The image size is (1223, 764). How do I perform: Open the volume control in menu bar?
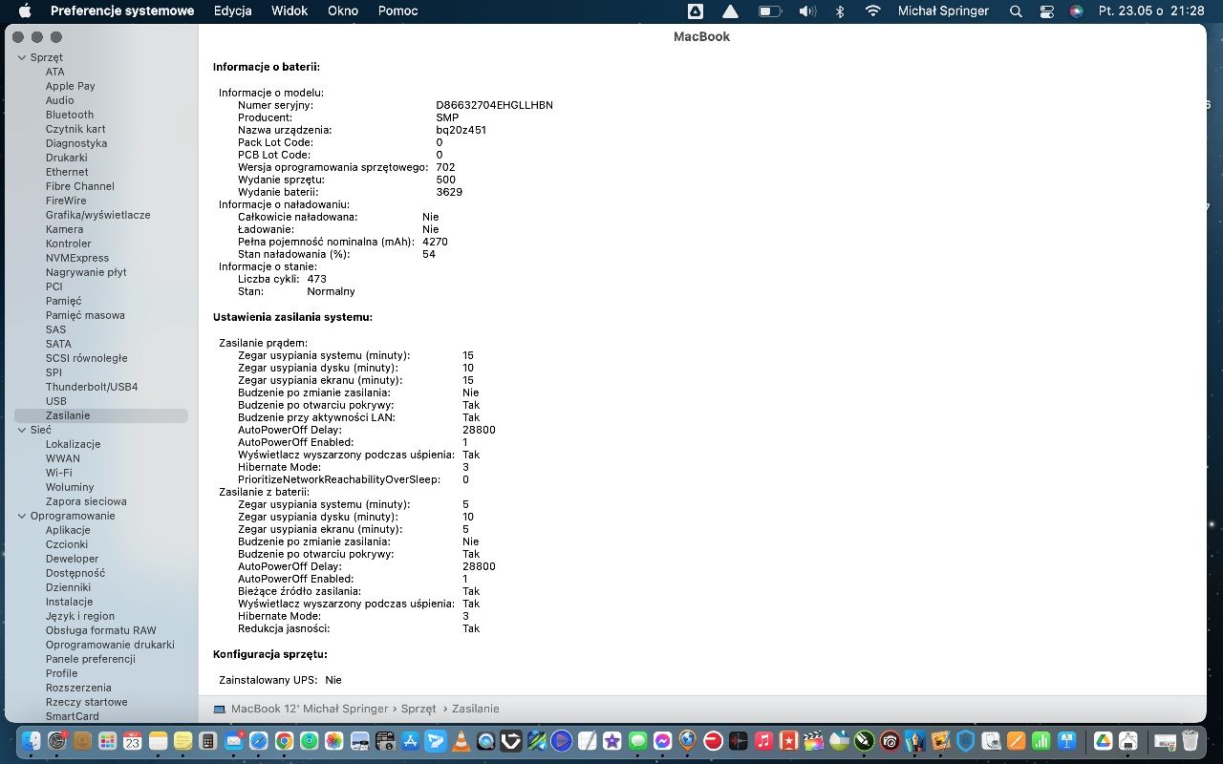807,11
